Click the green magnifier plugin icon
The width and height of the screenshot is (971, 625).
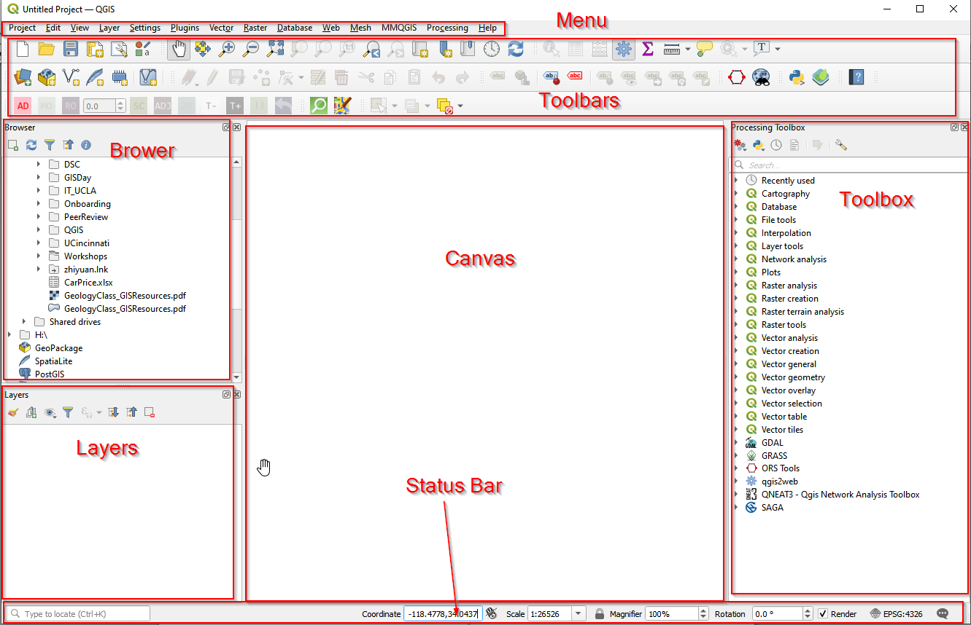(x=319, y=106)
